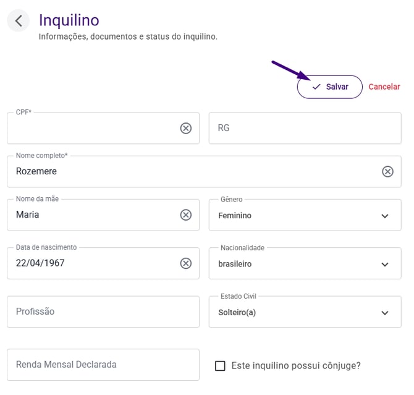Screen dimensions: 414x395
Task: Click the Nome completo field containing Rozemere
Action: pos(185,171)
